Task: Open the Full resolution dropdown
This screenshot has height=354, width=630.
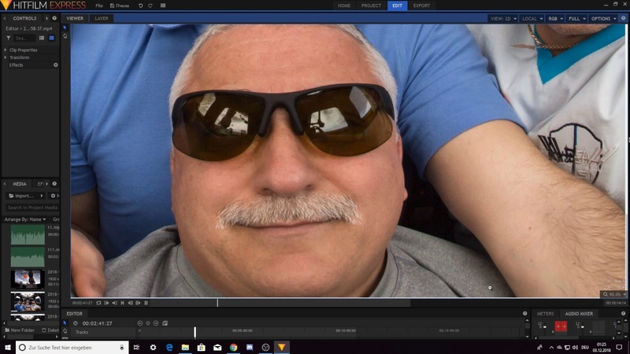Action: (x=577, y=18)
